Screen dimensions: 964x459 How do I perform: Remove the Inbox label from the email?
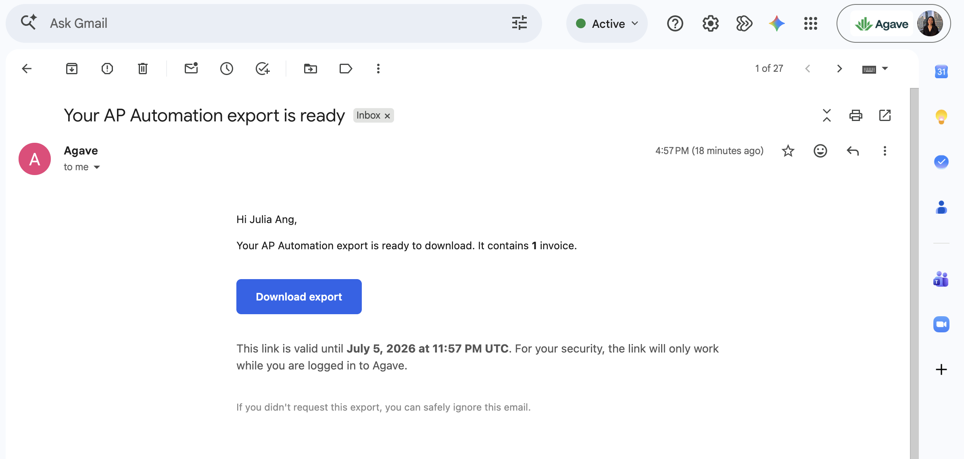(x=387, y=116)
